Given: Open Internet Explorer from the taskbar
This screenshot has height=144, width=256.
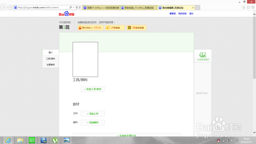Looking at the screenshot, I should 8,140.
